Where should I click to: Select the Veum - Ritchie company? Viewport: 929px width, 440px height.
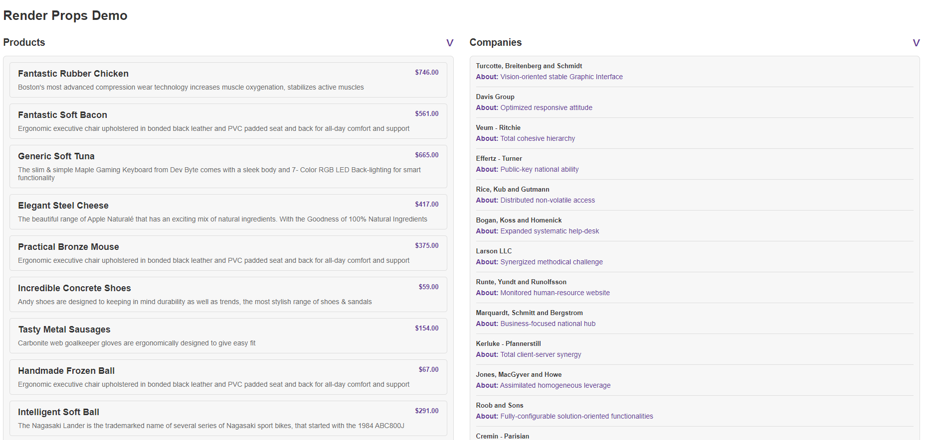pos(498,127)
